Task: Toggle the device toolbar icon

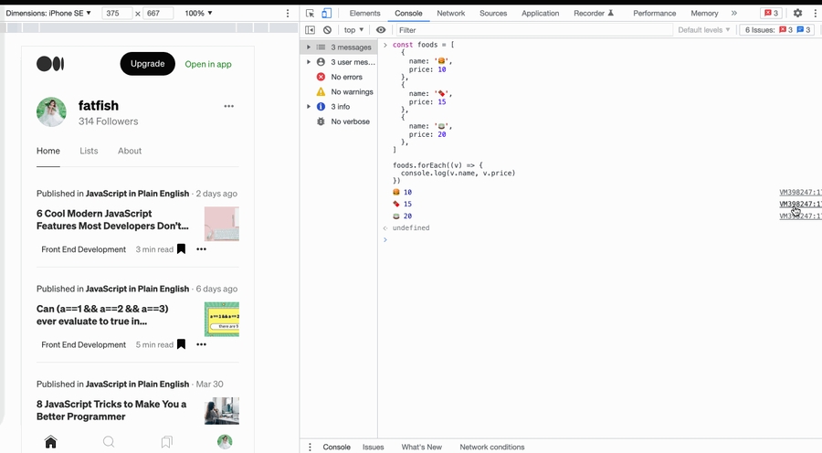Action: pyautogui.click(x=326, y=14)
